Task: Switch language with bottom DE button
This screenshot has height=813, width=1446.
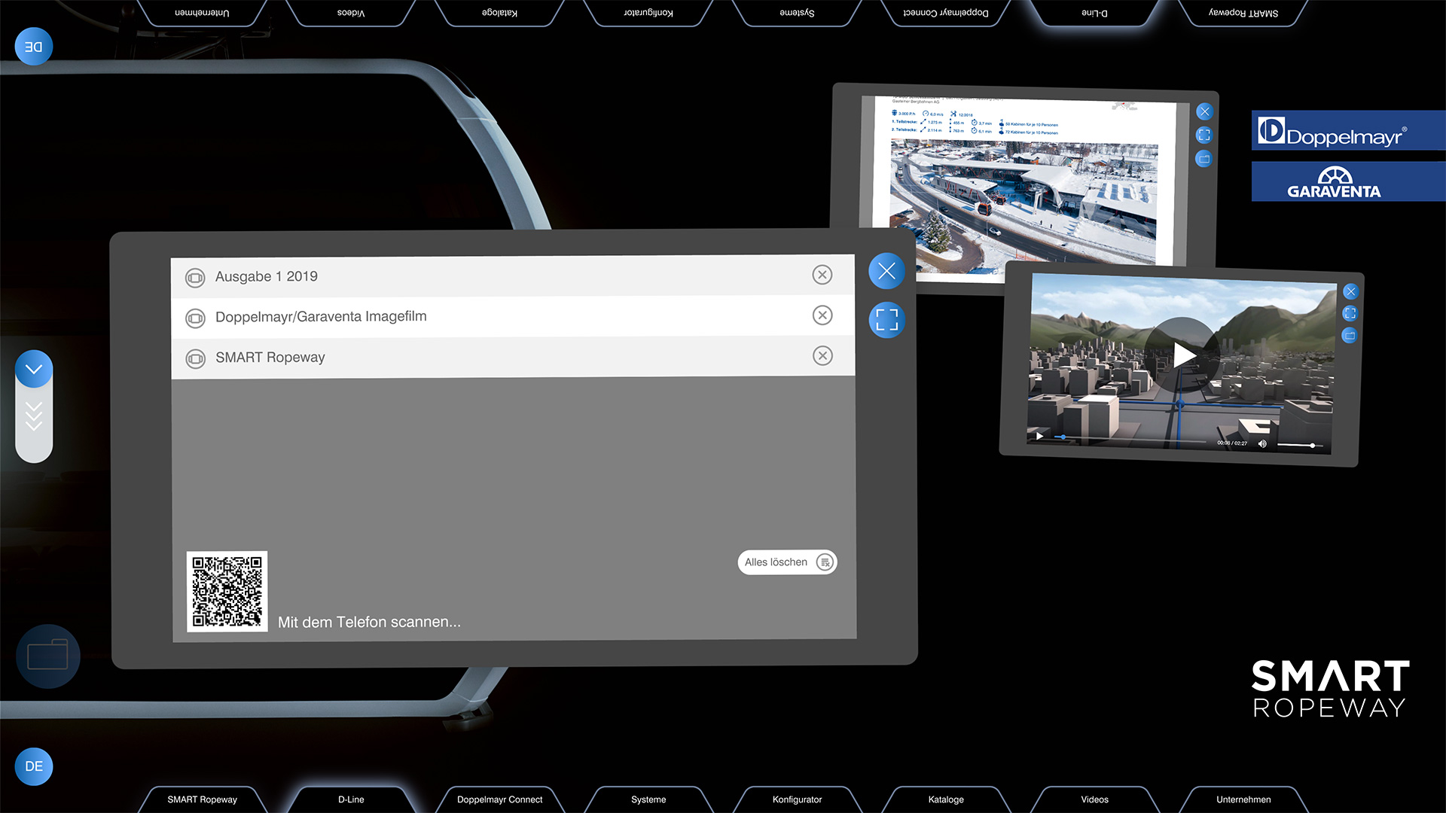Action: tap(34, 766)
